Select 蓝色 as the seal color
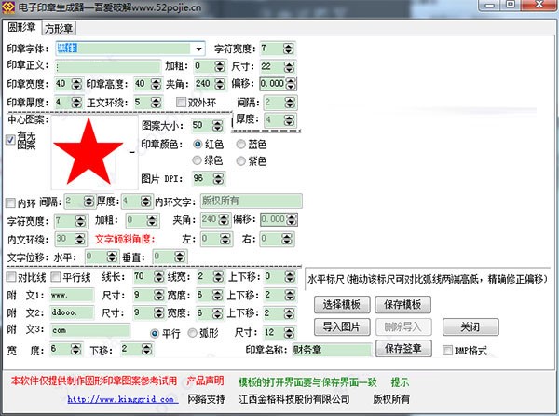The width and height of the screenshot is (559, 416). click(x=240, y=145)
